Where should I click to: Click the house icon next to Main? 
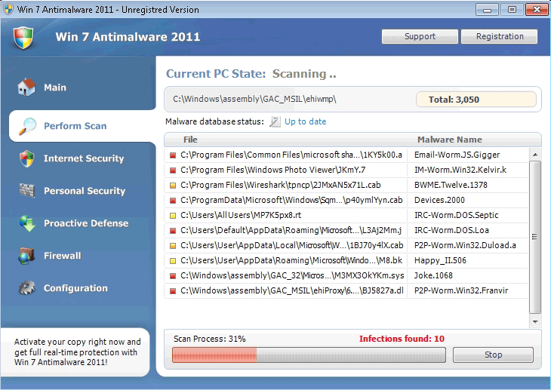click(x=26, y=88)
